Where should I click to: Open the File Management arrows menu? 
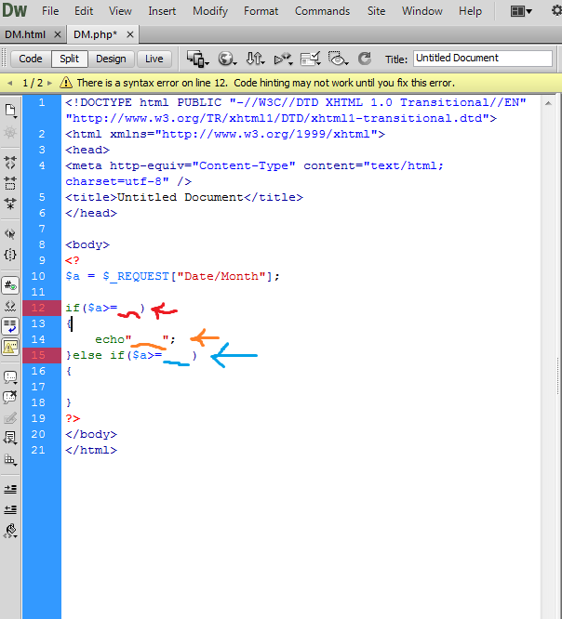(255, 59)
